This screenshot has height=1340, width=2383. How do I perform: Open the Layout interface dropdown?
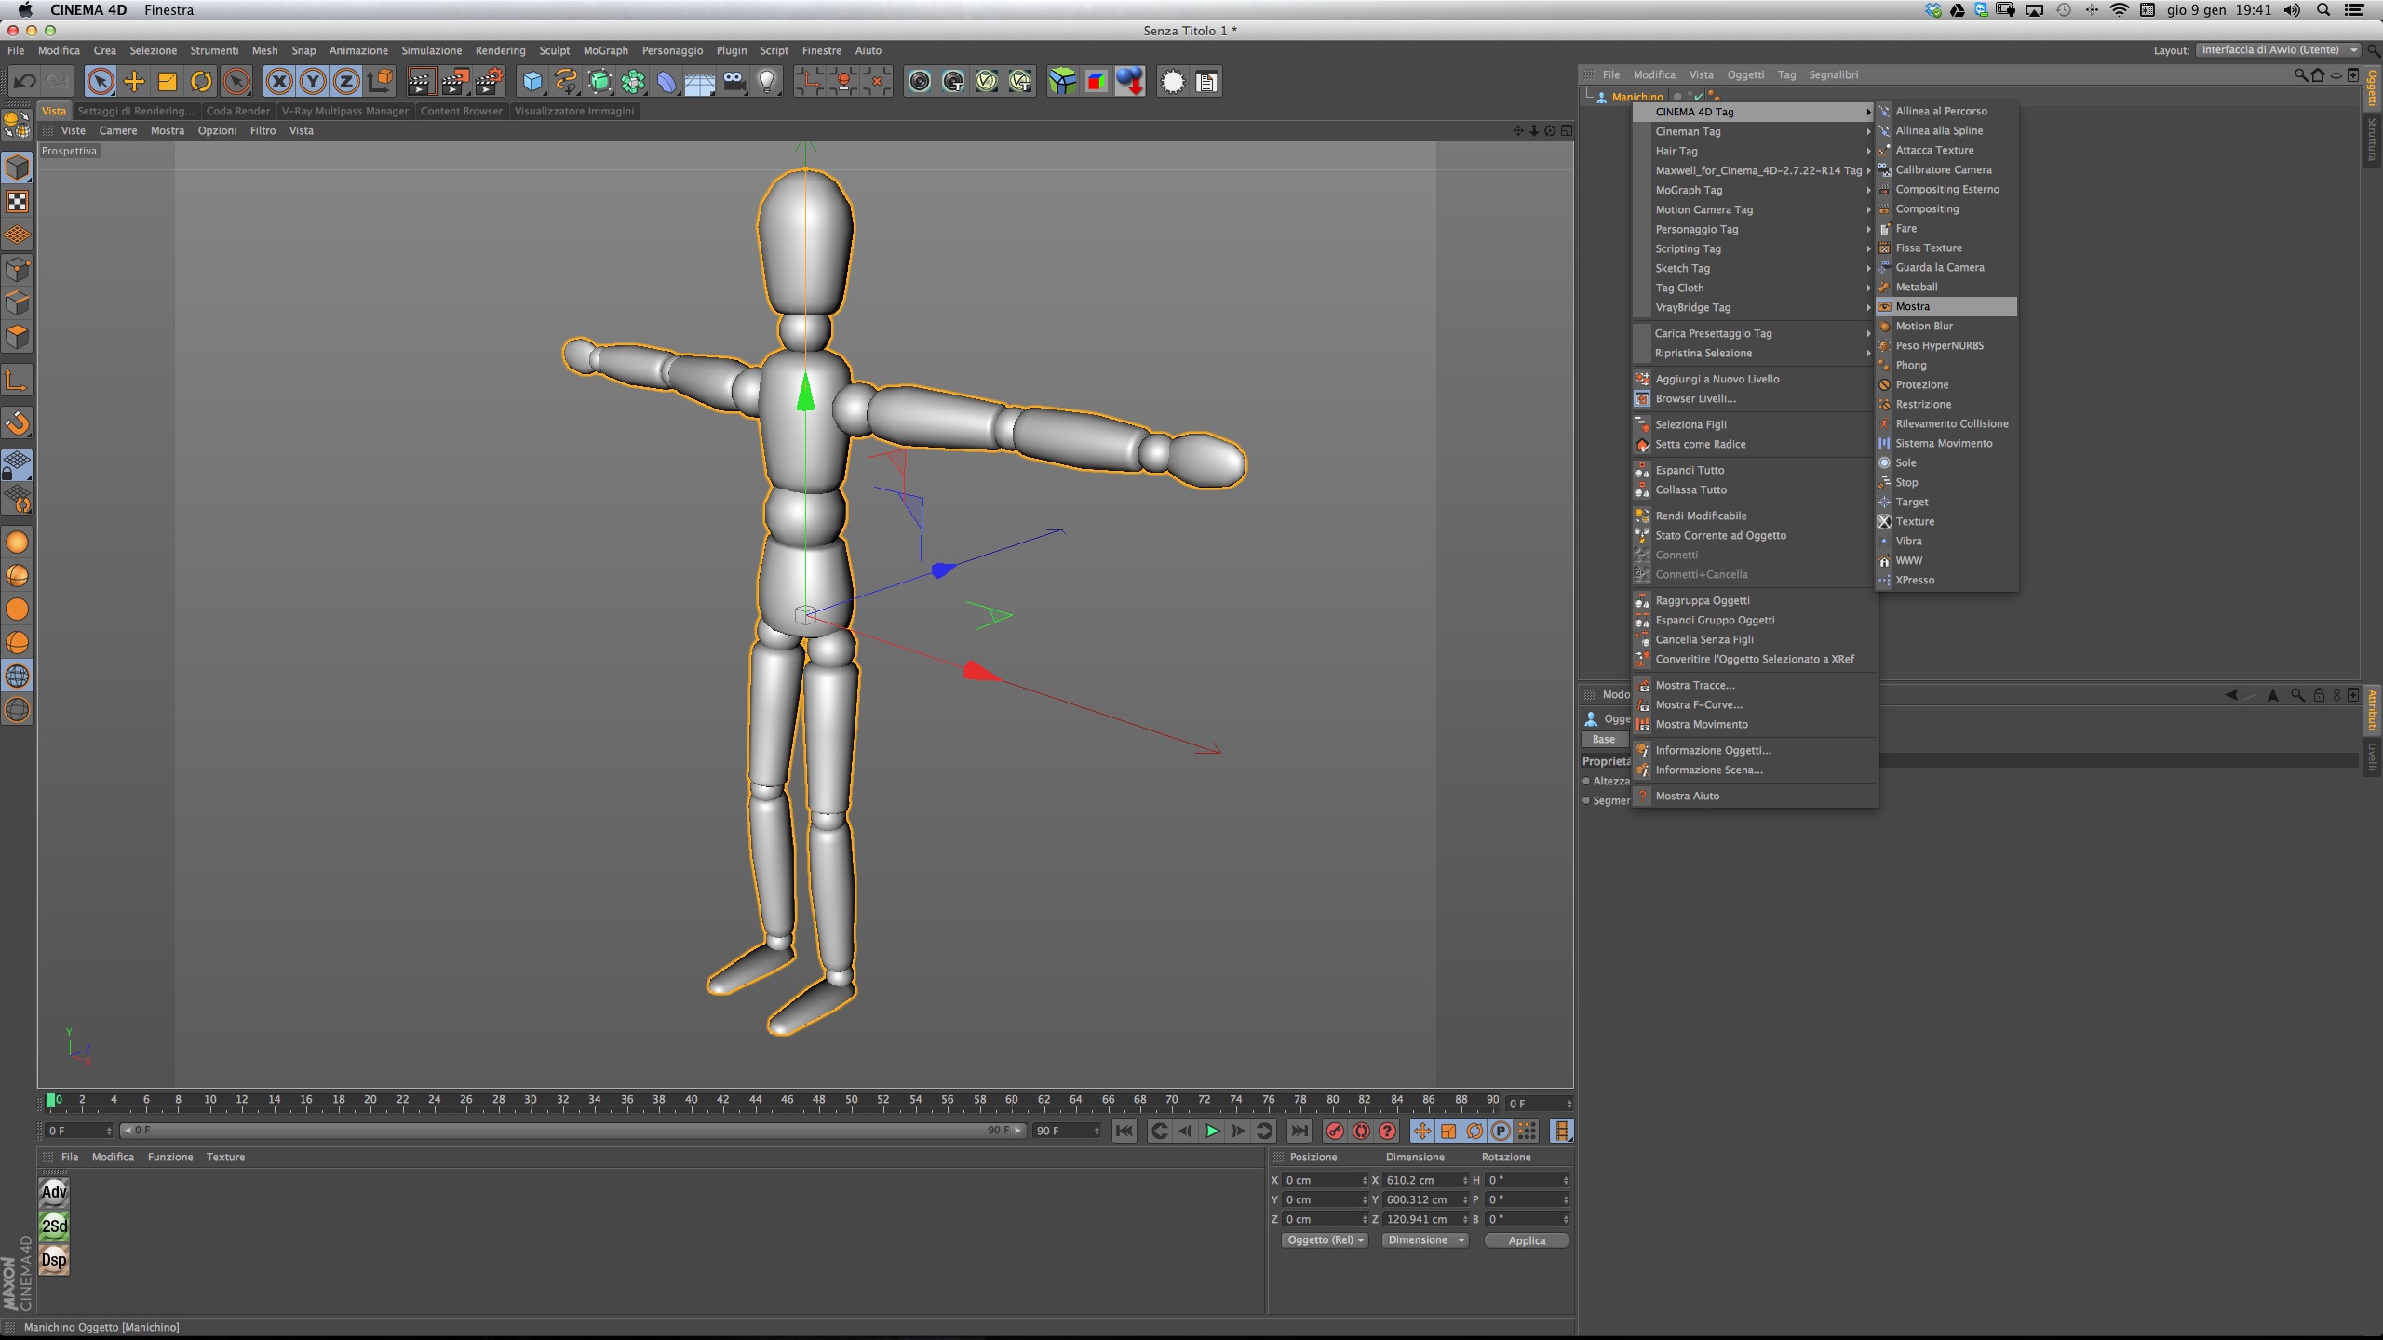(x=2277, y=50)
